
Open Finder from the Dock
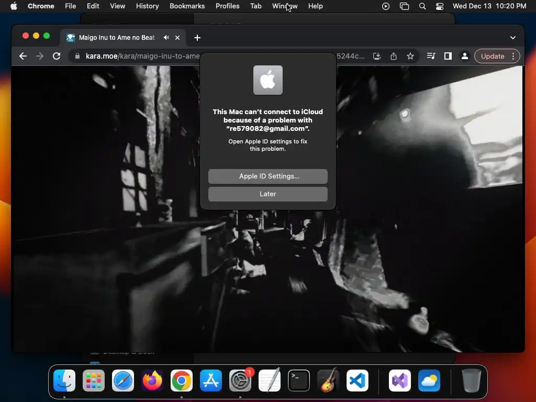point(64,381)
